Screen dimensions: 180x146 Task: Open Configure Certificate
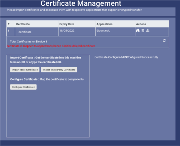pyautogui.click(x=23, y=87)
